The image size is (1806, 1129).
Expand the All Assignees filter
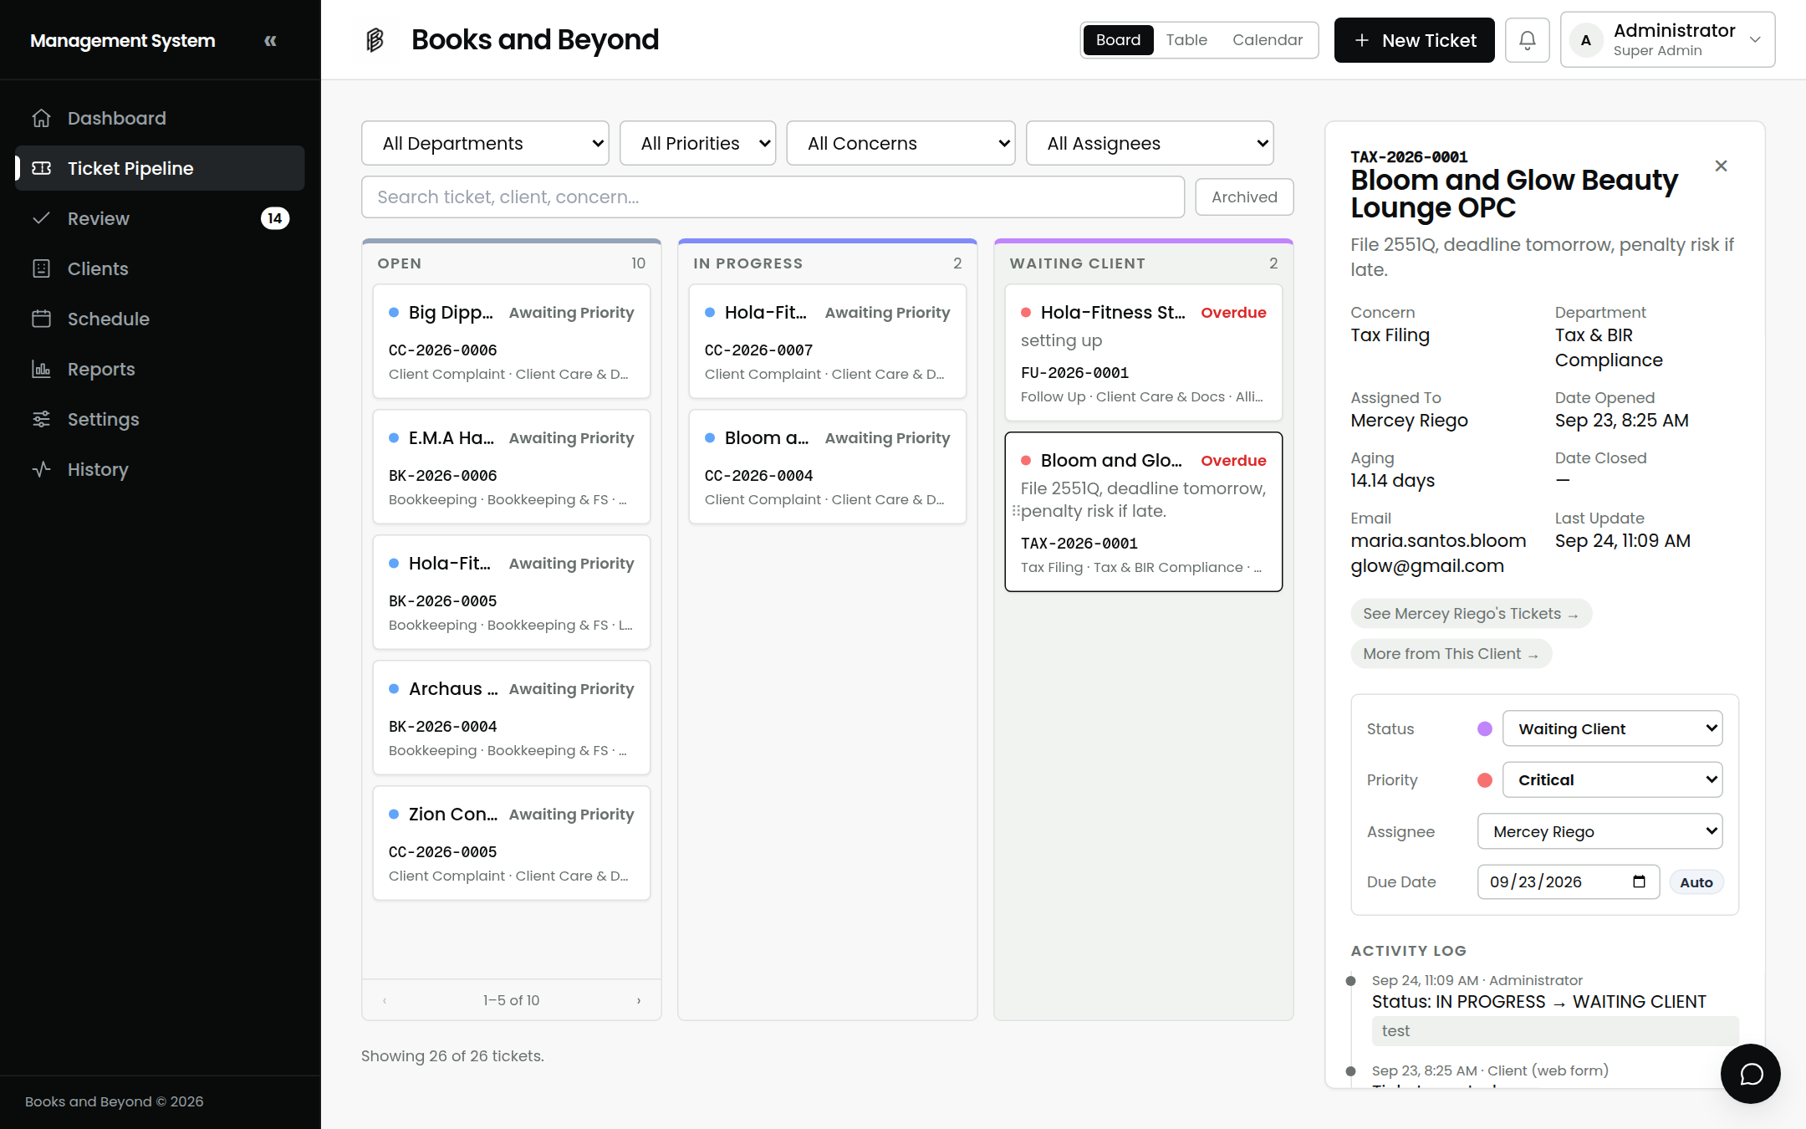[1150, 143]
